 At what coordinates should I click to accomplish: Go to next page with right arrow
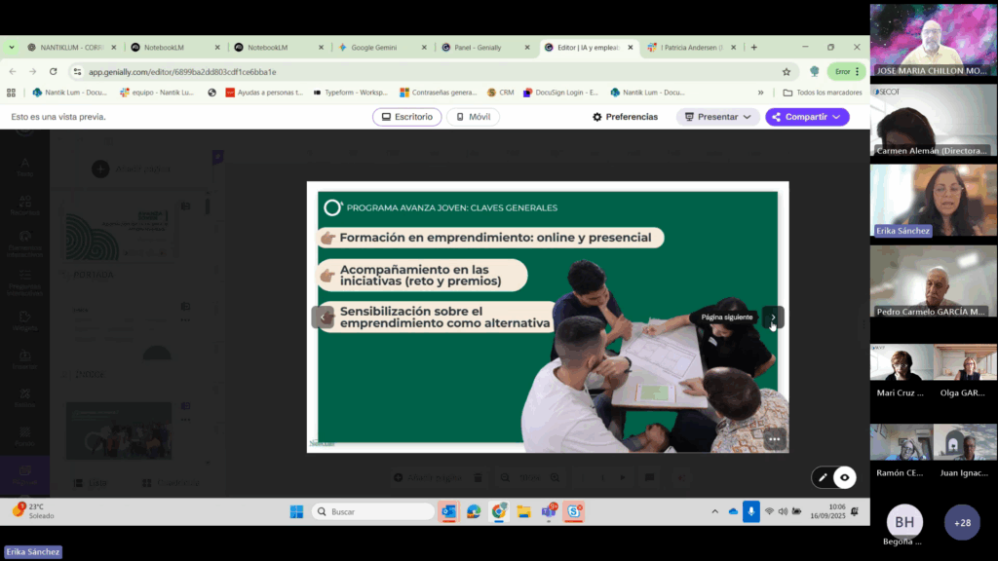773,317
